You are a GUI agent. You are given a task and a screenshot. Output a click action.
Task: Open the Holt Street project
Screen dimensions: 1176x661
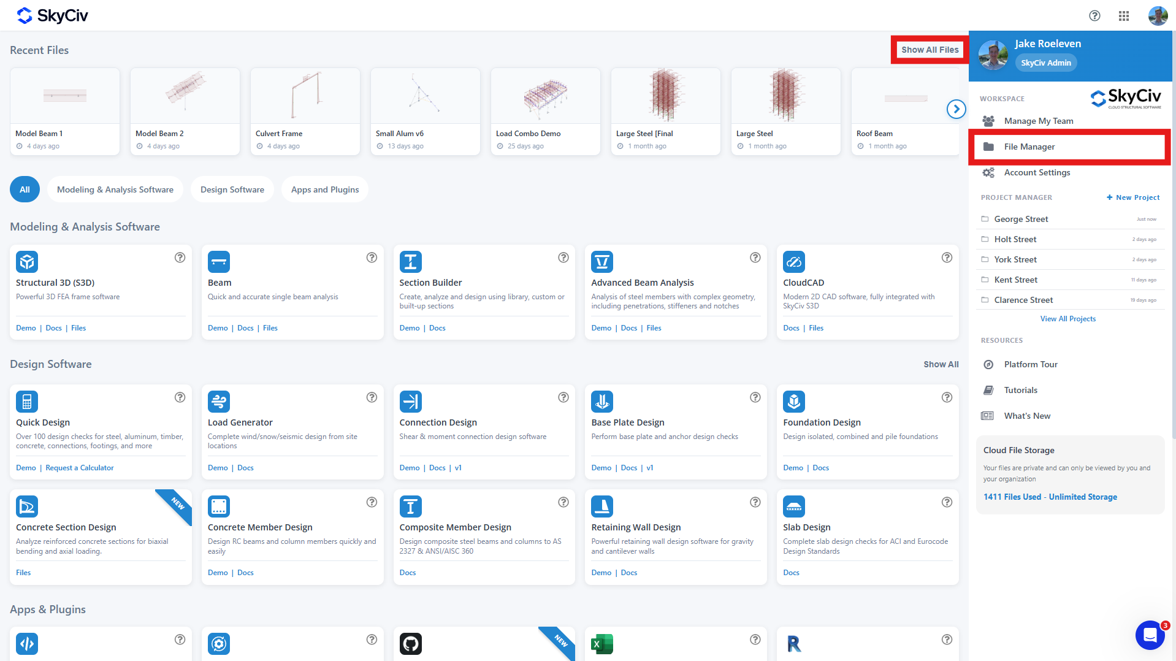coord(1070,239)
